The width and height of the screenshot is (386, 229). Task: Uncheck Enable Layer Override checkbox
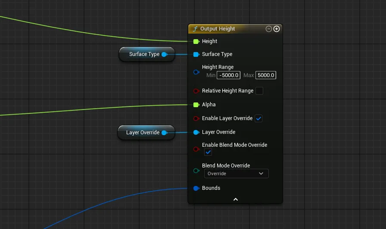(258, 118)
